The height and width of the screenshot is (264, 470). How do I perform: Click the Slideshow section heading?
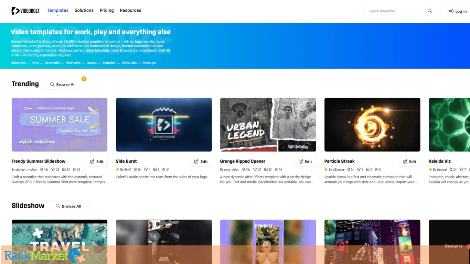coord(28,206)
